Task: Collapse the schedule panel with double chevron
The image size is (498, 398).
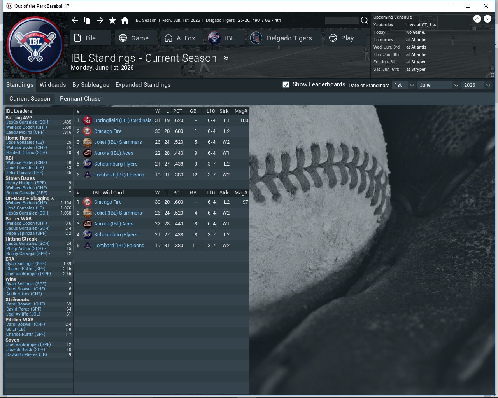Action: (493, 75)
